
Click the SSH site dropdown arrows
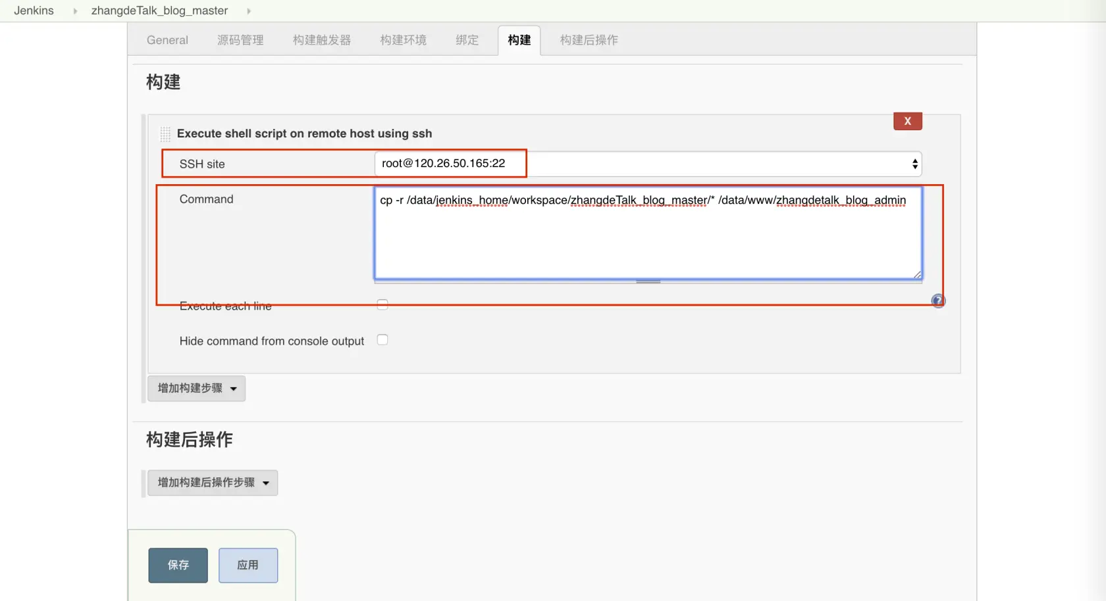click(914, 164)
